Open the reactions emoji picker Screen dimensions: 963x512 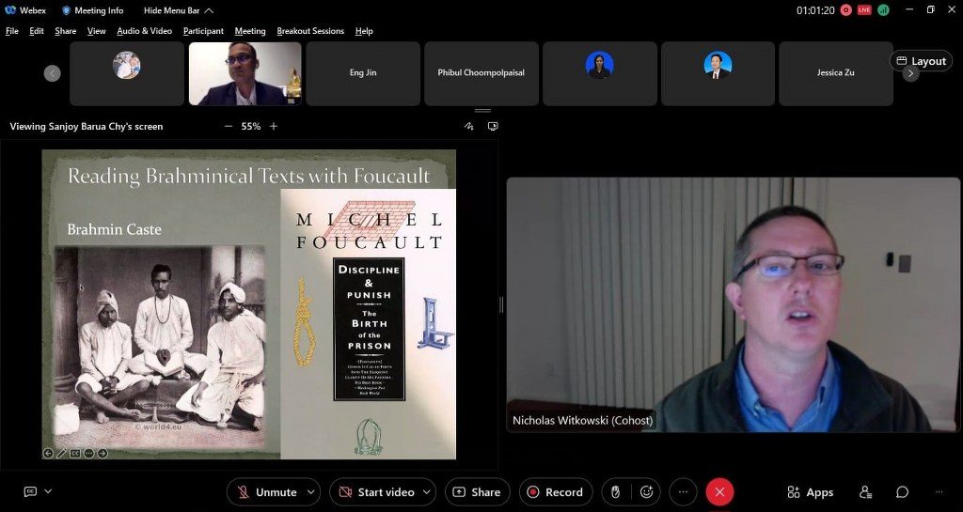(646, 491)
